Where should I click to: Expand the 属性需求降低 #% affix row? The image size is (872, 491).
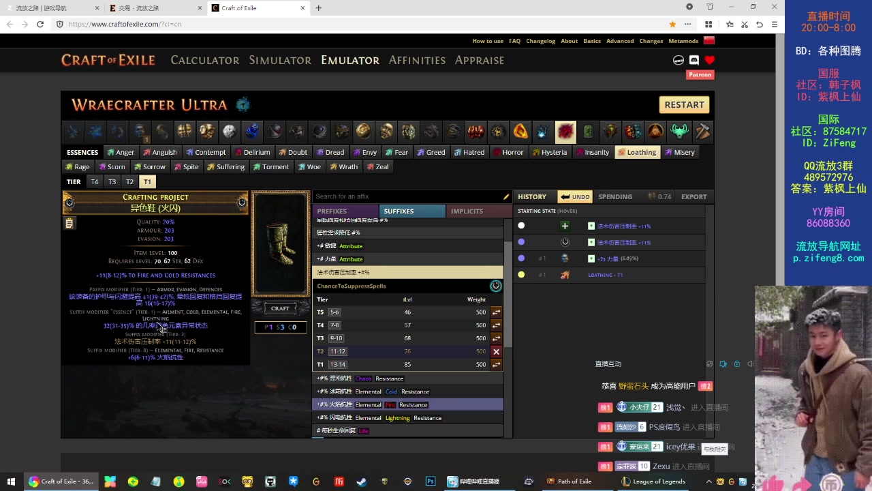tap(407, 233)
